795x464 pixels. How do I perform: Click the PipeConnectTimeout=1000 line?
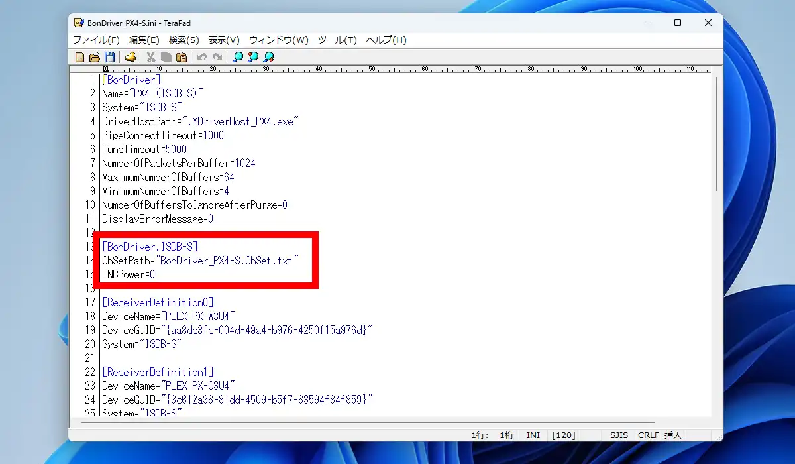[x=163, y=135]
